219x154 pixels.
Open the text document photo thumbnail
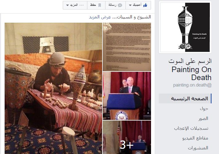pyautogui.click(x=127, y=47)
